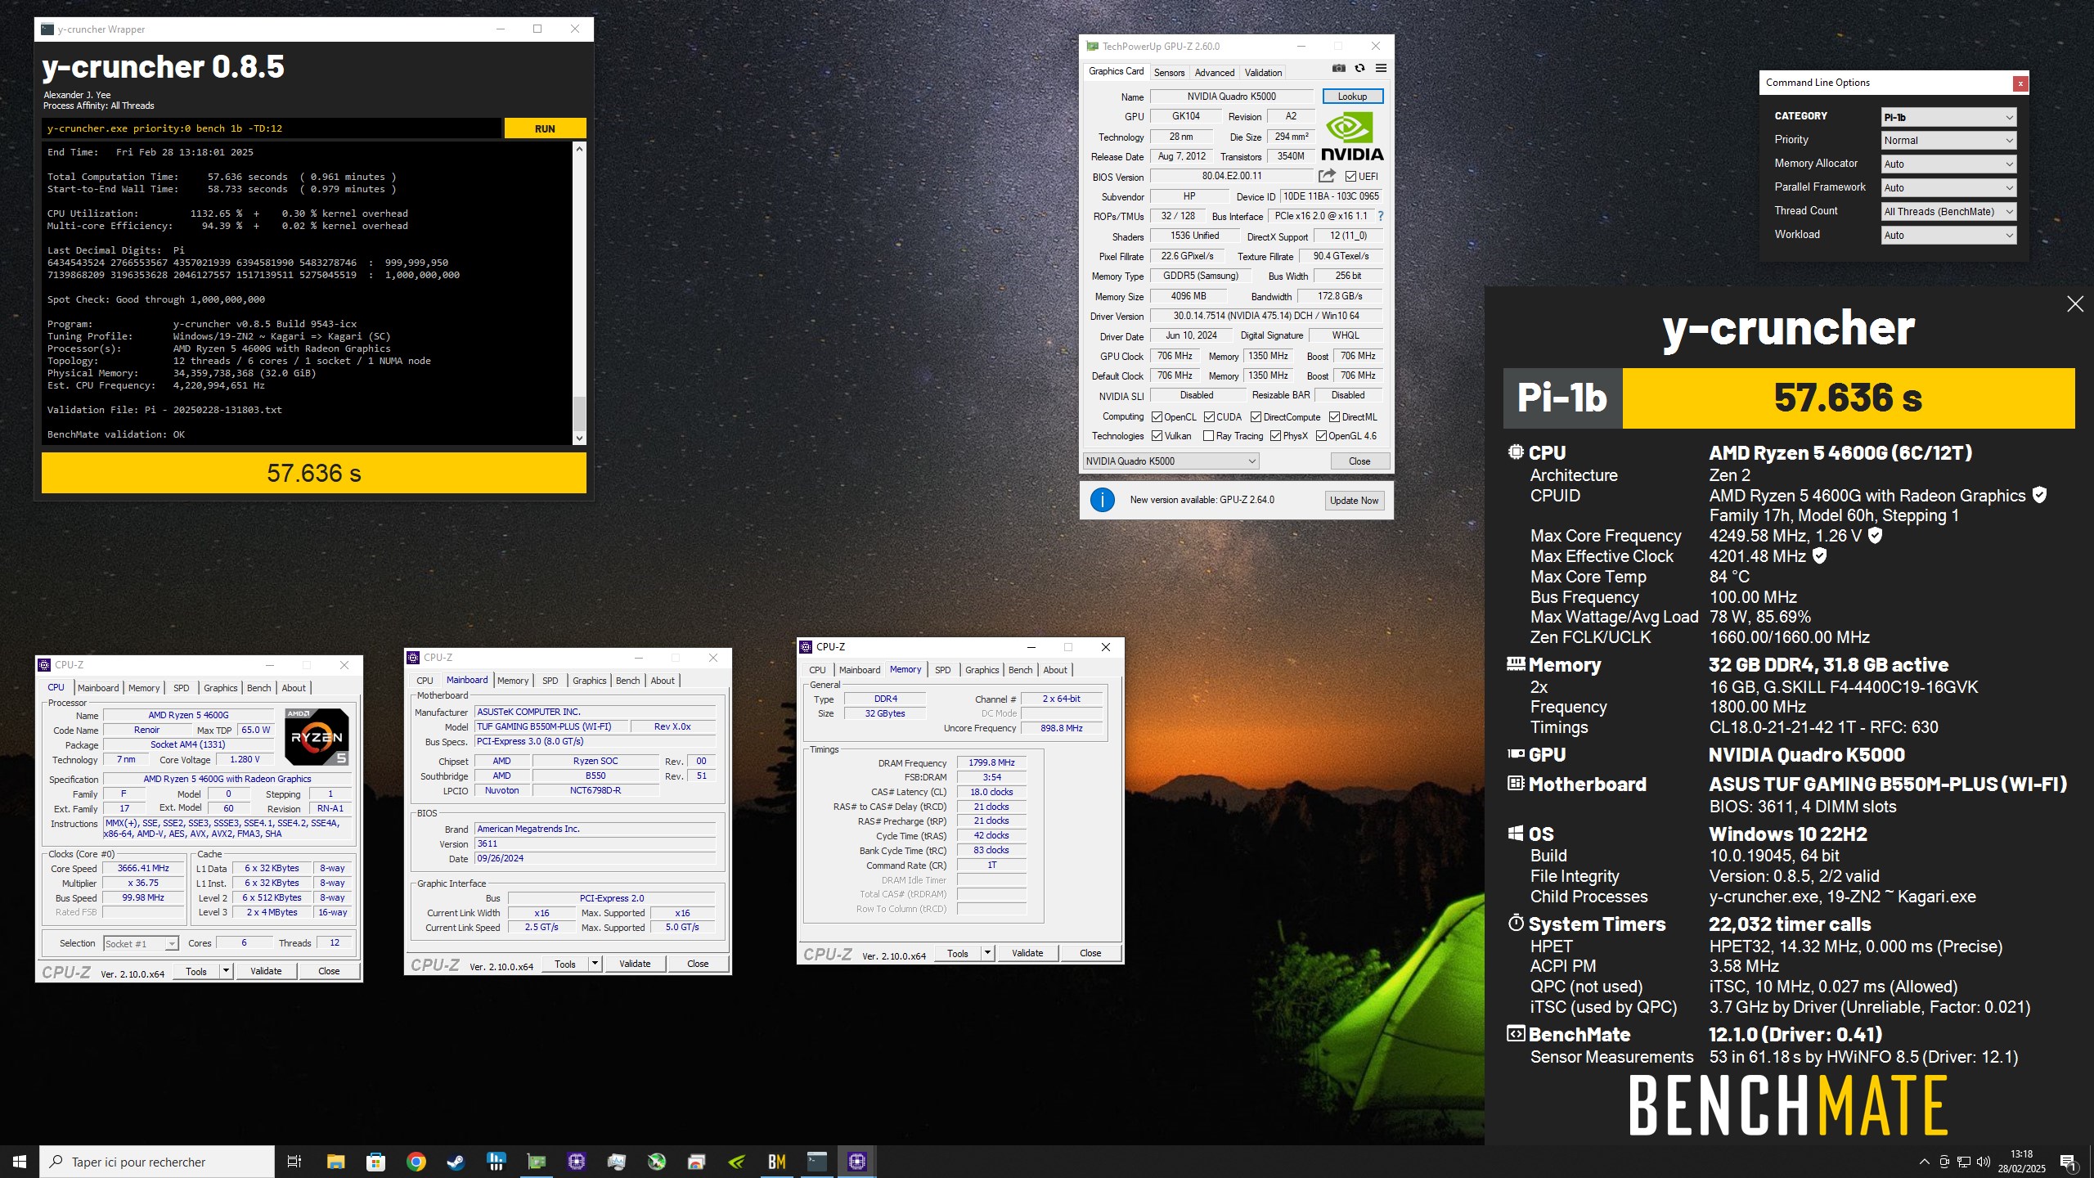Click the Bus Interface question mark icon
Image resolution: width=2094 pixels, height=1178 pixels.
pos(1381,216)
